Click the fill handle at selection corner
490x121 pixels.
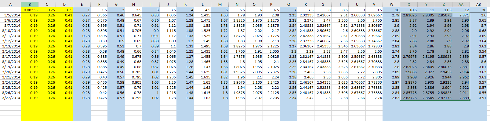470,100
